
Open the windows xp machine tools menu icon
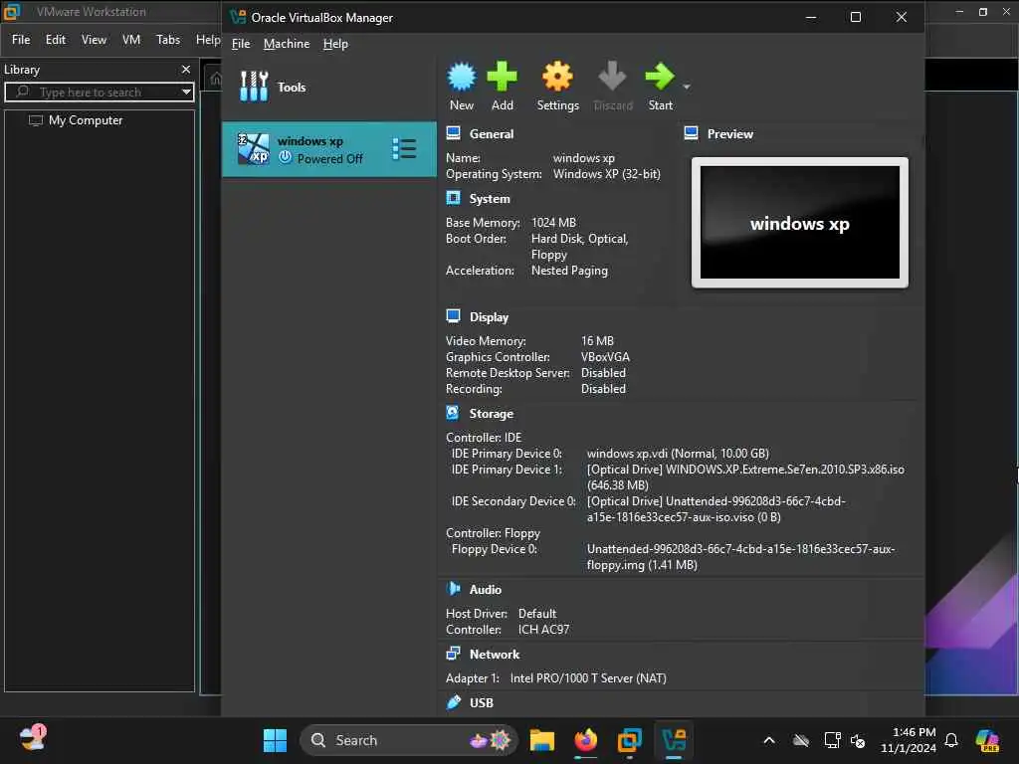point(404,149)
